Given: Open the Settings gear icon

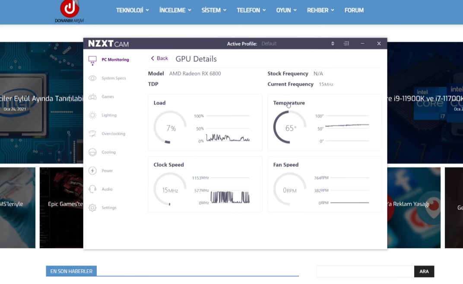Looking at the screenshot, I should [92, 208].
